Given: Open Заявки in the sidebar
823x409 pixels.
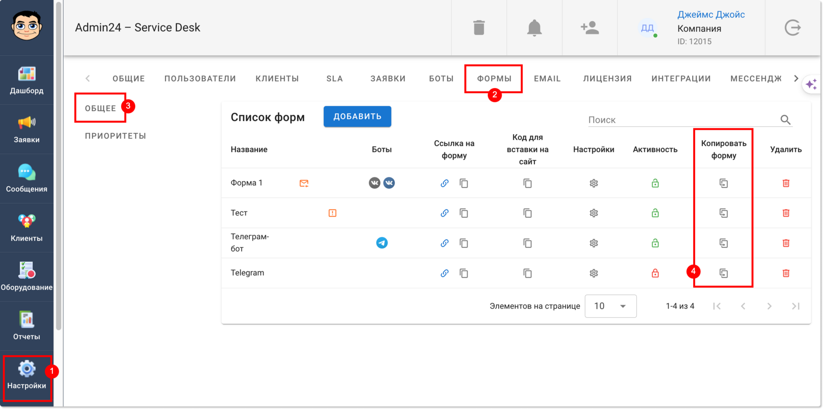Looking at the screenshot, I should tap(26, 129).
